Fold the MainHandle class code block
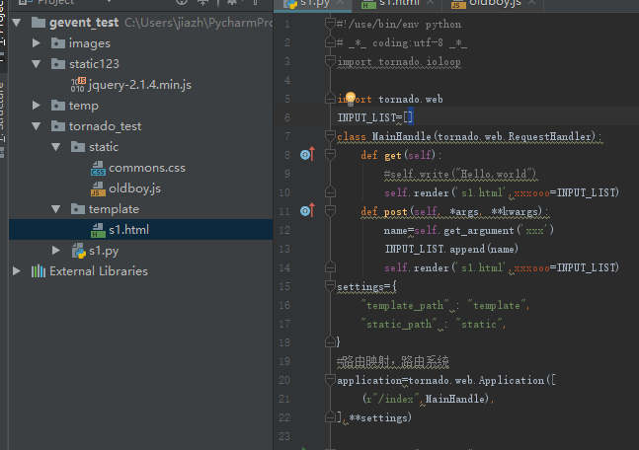Image resolution: width=639 pixels, height=450 pixels. click(331, 136)
